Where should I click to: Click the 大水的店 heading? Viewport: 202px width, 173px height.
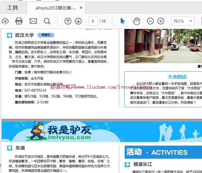click(x=177, y=77)
